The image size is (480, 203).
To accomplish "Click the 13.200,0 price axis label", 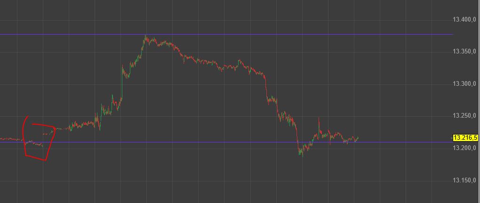I will click(464, 148).
